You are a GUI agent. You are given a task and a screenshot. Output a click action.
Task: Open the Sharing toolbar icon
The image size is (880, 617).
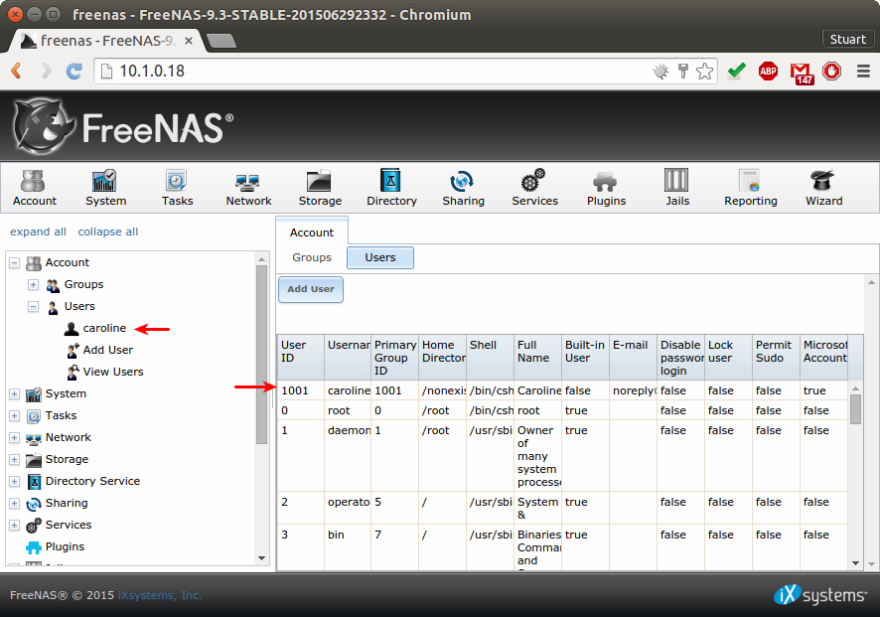(463, 188)
